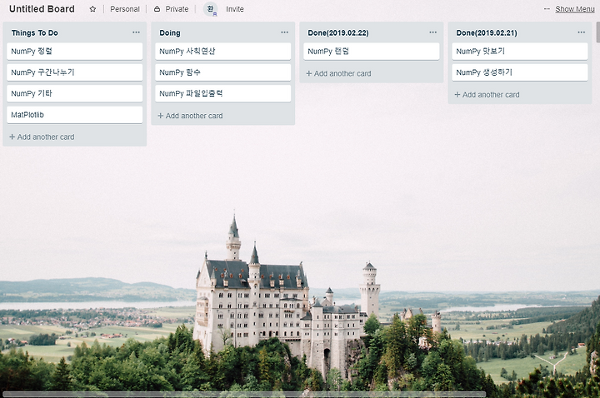Add another card to Done(2019.02.22)
Viewport: 600px width, 398px height.
pos(338,73)
